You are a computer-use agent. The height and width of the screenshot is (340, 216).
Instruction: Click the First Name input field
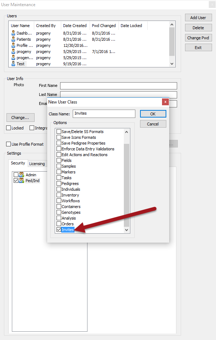(x=118, y=86)
